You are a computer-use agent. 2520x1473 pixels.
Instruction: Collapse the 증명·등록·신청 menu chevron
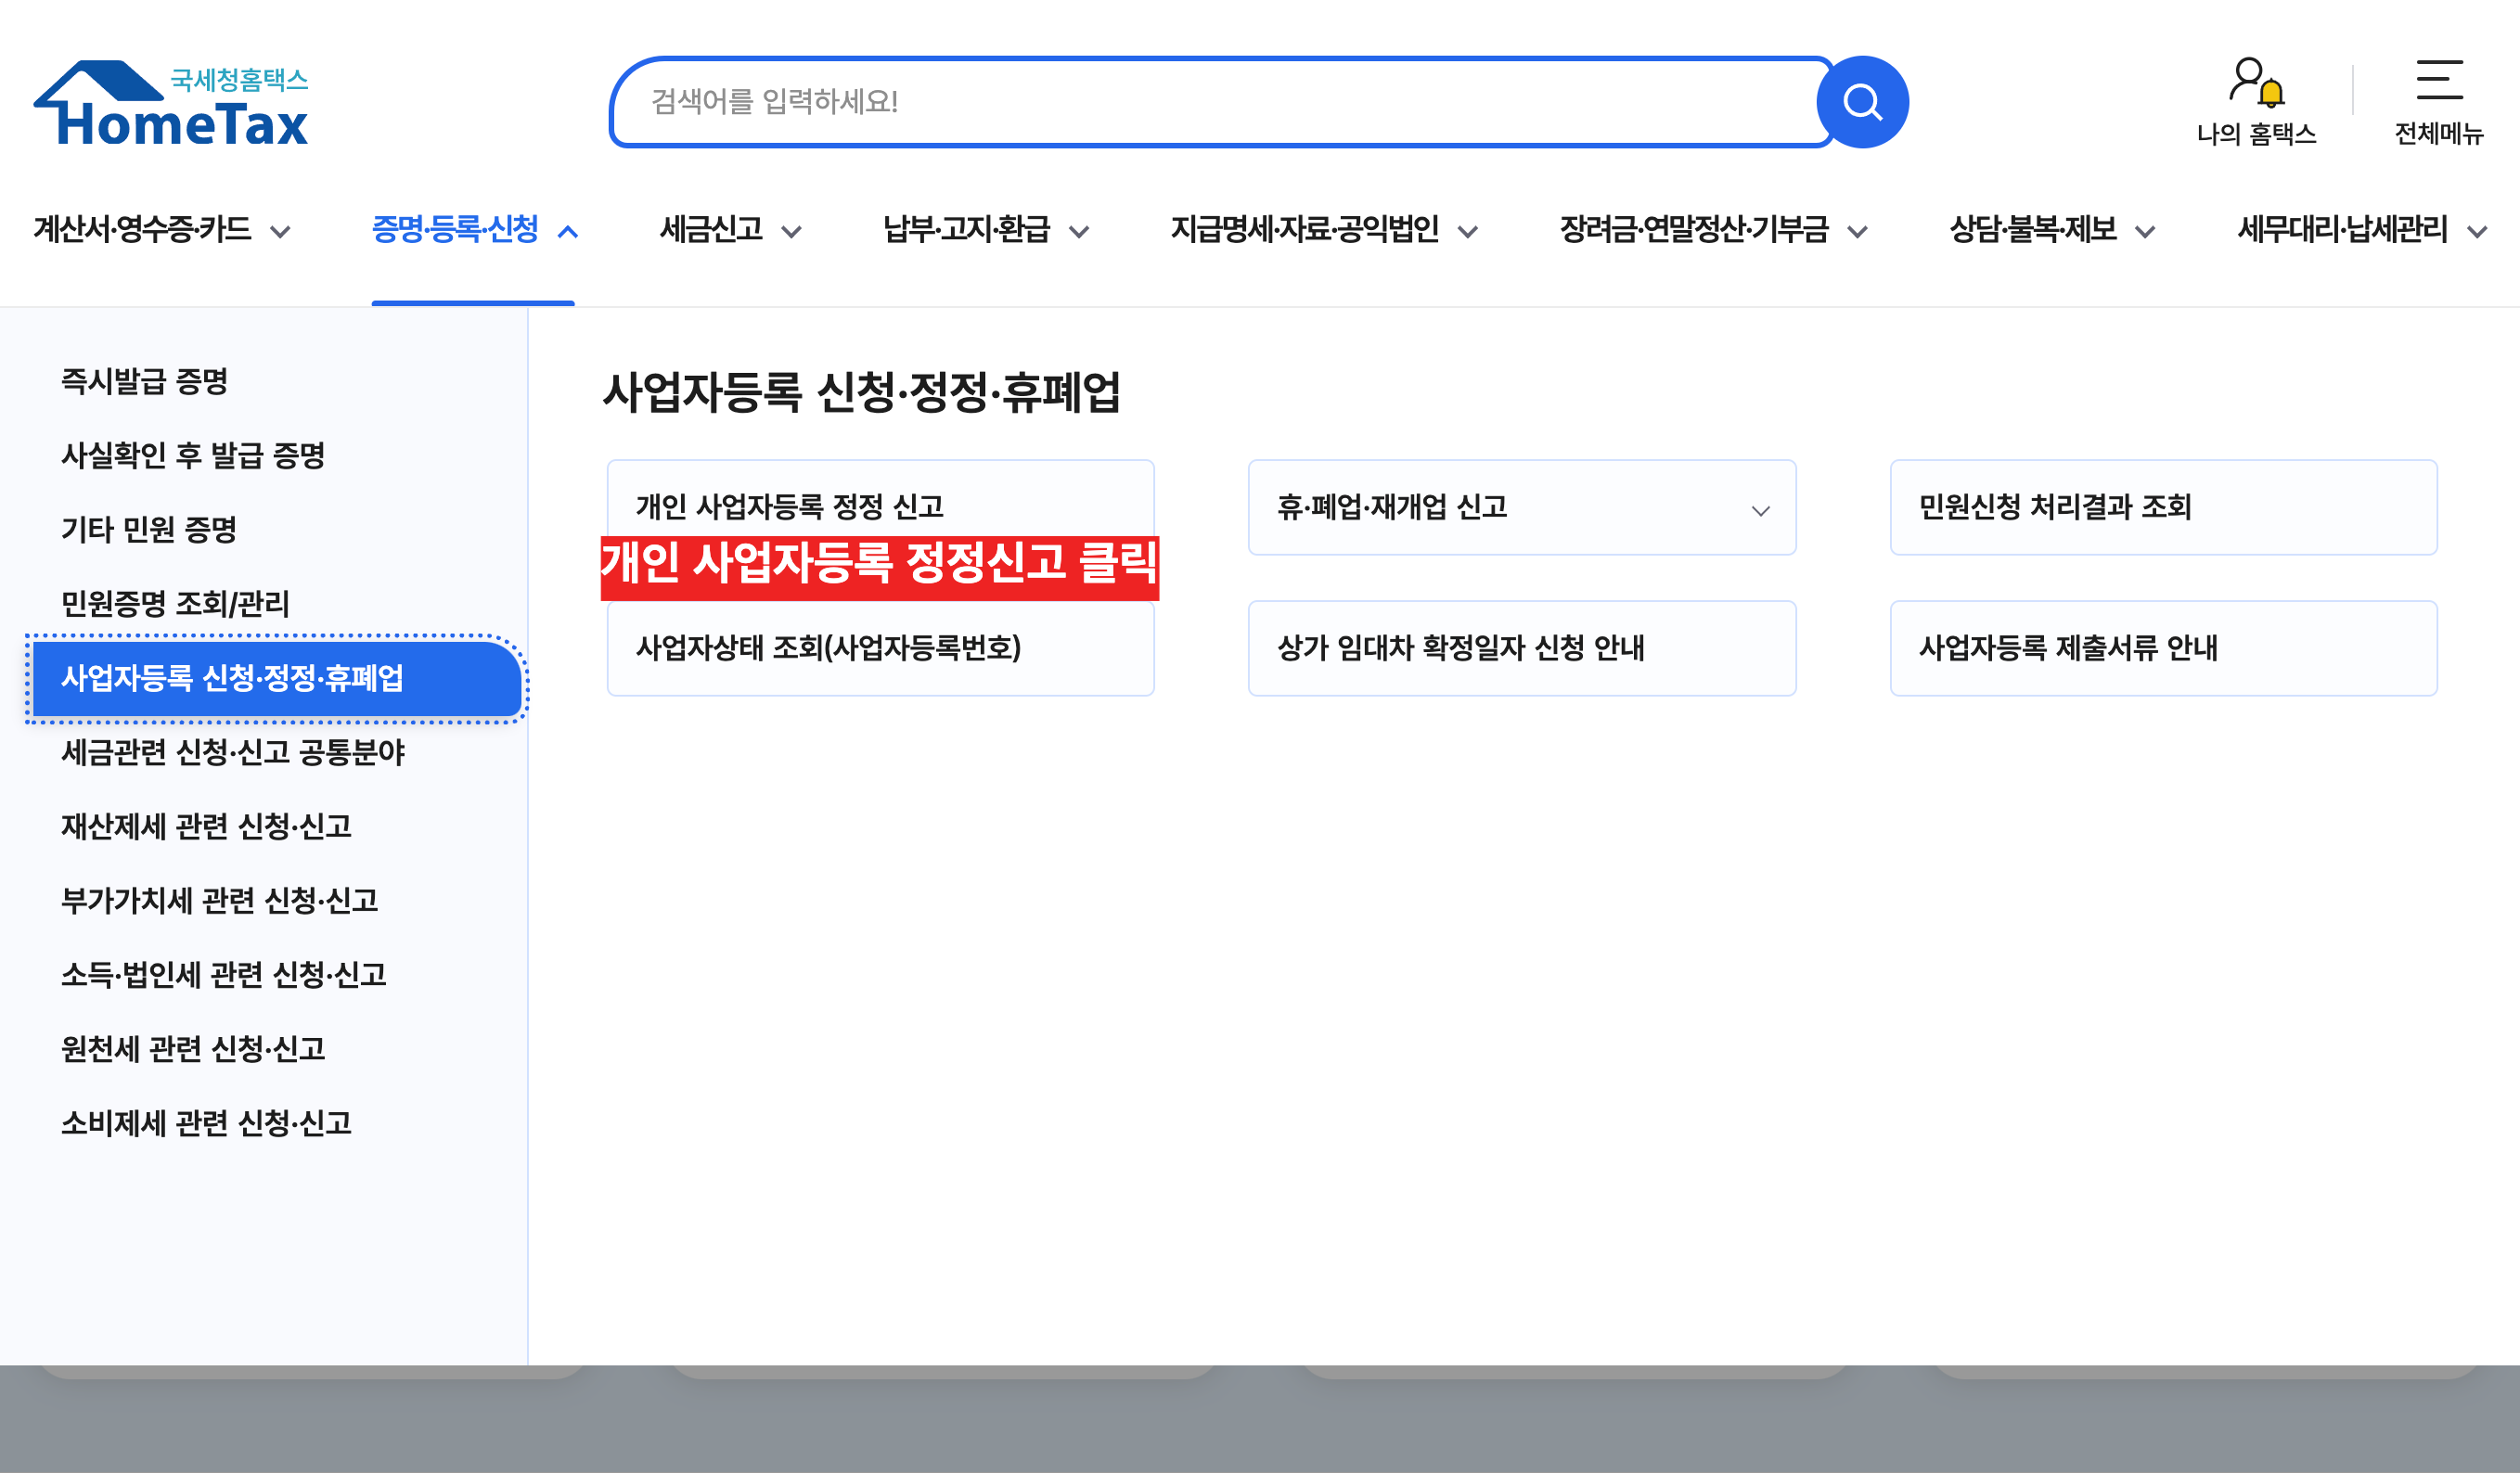[x=568, y=232]
